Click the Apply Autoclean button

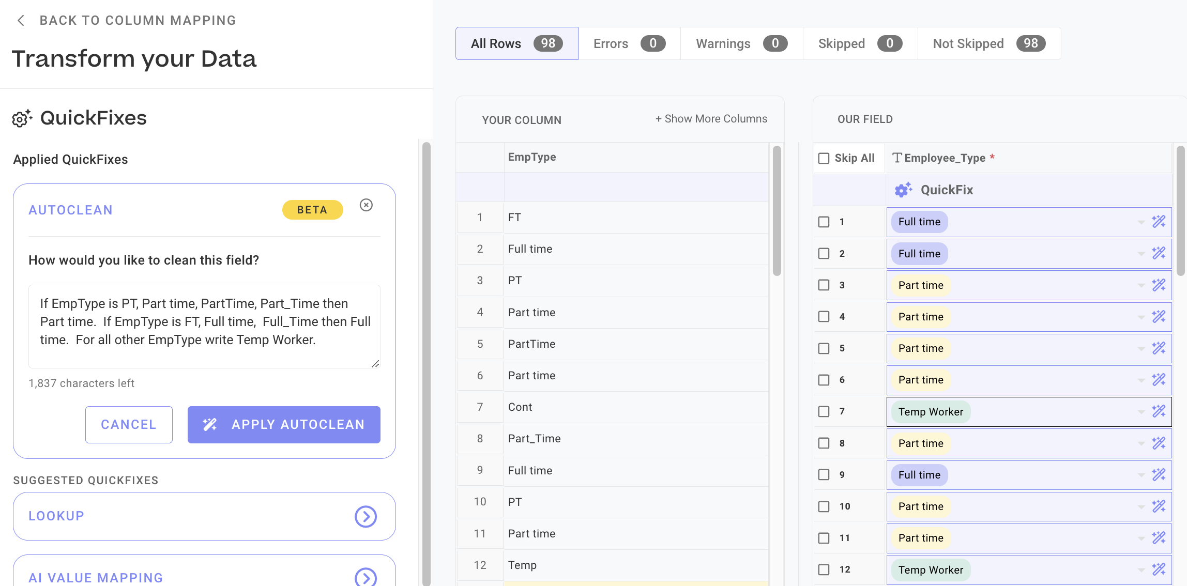pyautogui.click(x=284, y=425)
